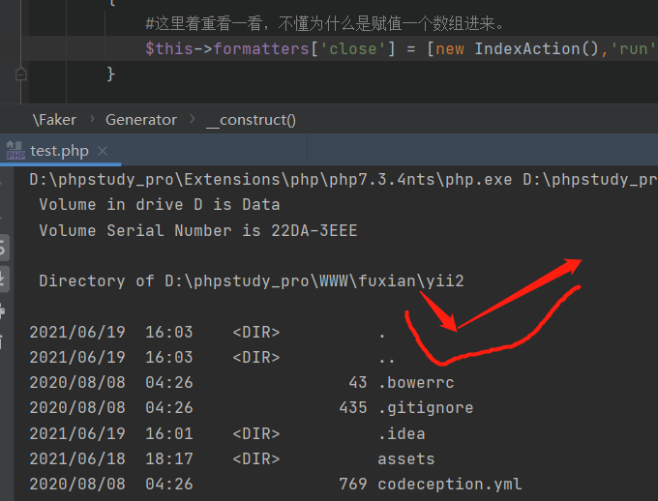This screenshot has height=501, width=658.
Task: Click the .gitignore file name
Action: (x=426, y=408)
